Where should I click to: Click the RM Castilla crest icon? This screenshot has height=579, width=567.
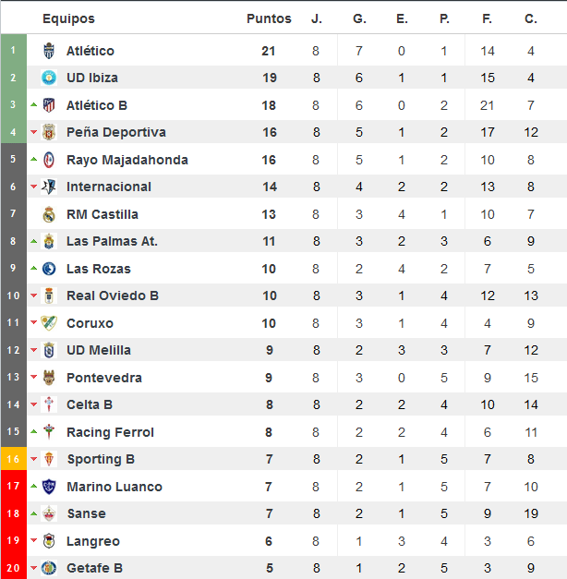49,214
